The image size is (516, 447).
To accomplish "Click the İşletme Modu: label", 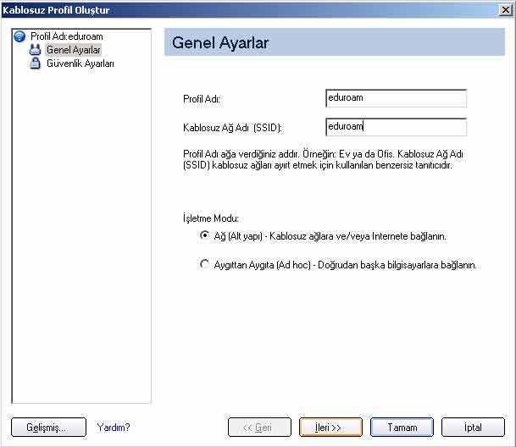I will click(x=211, y=218).
